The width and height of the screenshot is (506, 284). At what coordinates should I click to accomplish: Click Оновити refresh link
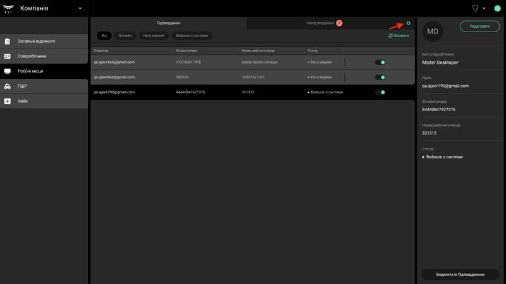pos(398,36)
